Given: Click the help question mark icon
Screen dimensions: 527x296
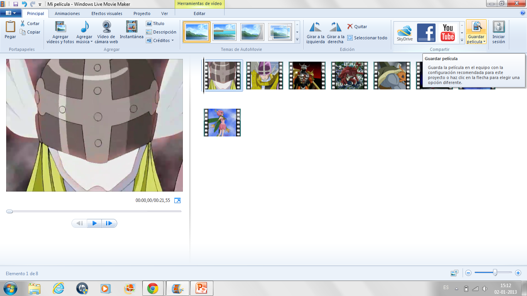Looking at the screenshot, I should [523, 13].
